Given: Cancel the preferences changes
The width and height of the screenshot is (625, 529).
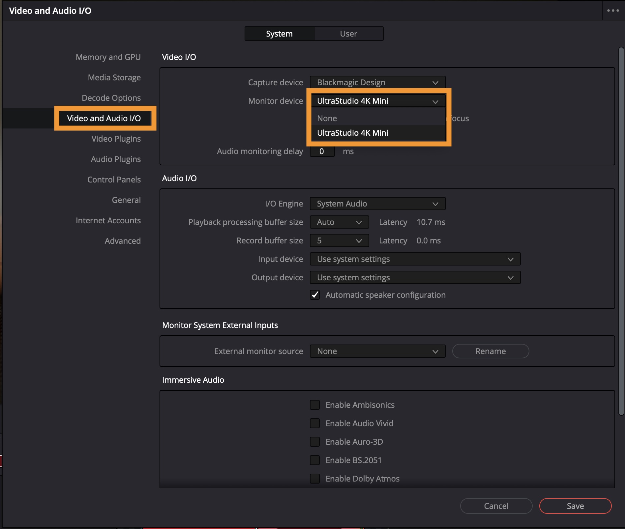Looking at the screenshot, I should pos(496,506).
